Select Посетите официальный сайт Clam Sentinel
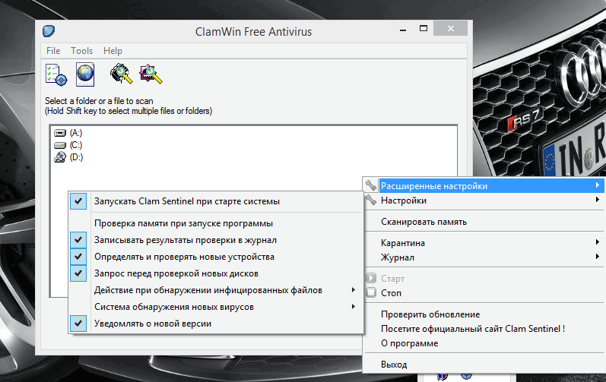This screenshot has width=606, height=382. tap(484, 329)
